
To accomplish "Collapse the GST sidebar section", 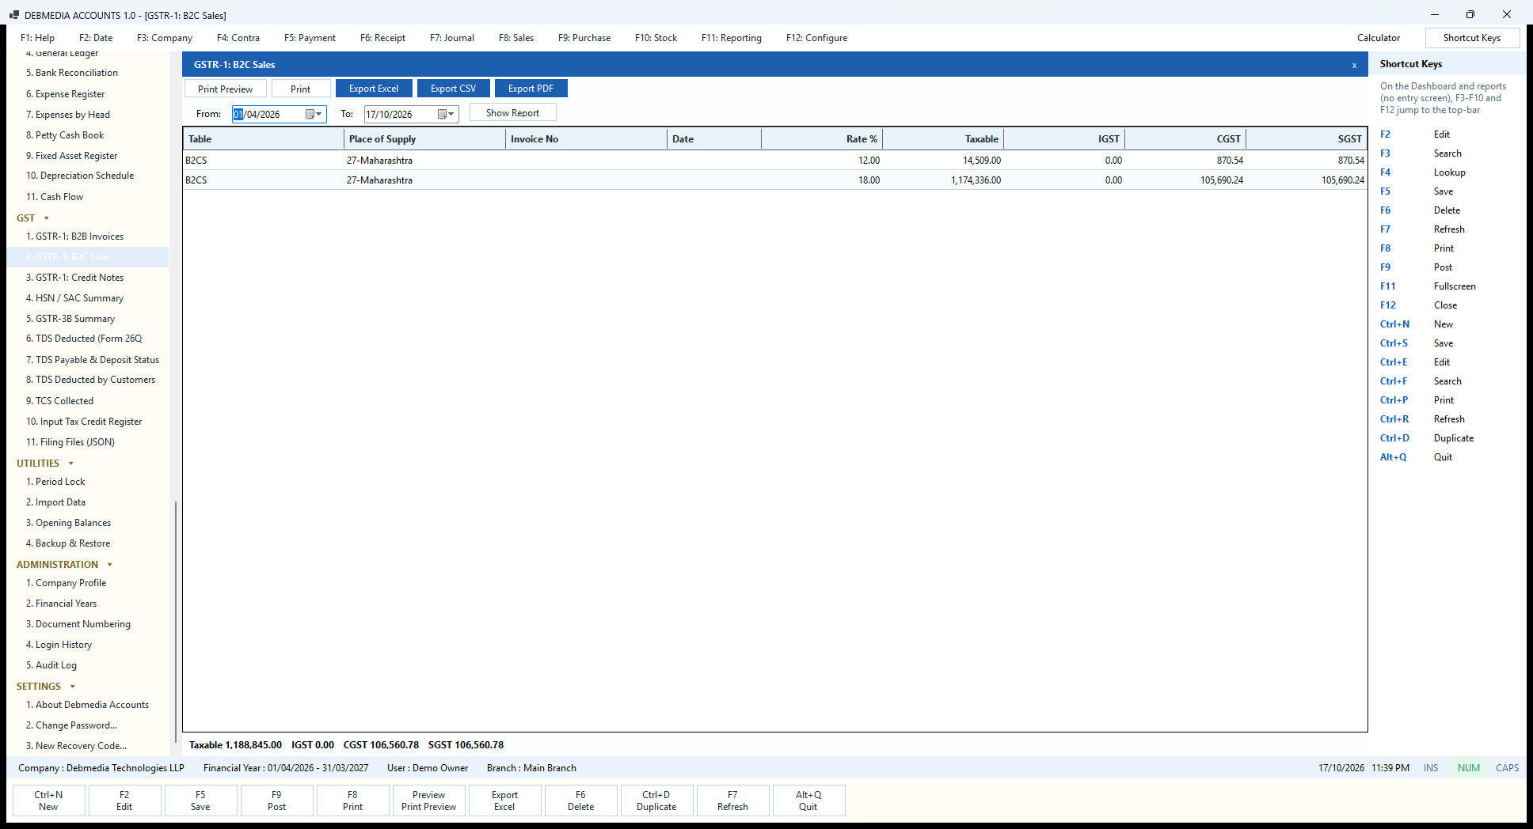I will (46, 218).
